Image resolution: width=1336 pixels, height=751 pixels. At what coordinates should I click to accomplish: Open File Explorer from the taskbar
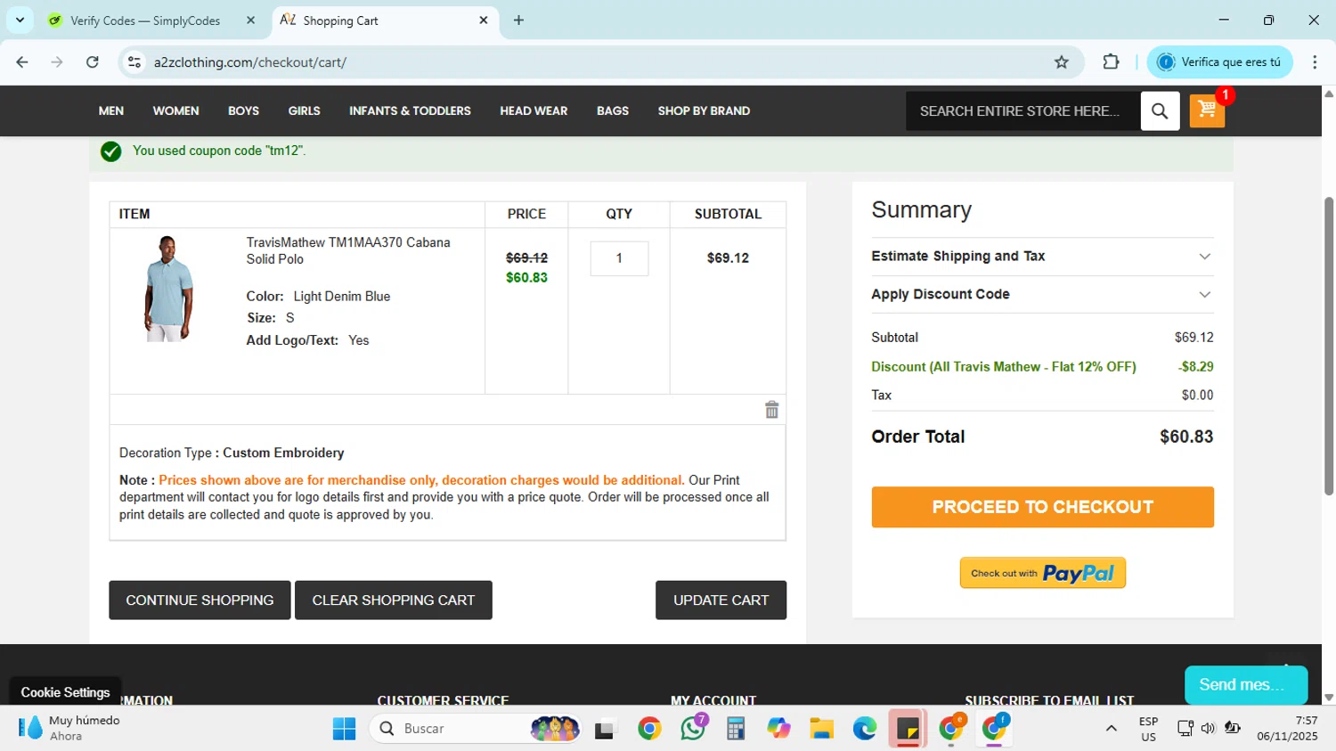(x=821, y=729)
